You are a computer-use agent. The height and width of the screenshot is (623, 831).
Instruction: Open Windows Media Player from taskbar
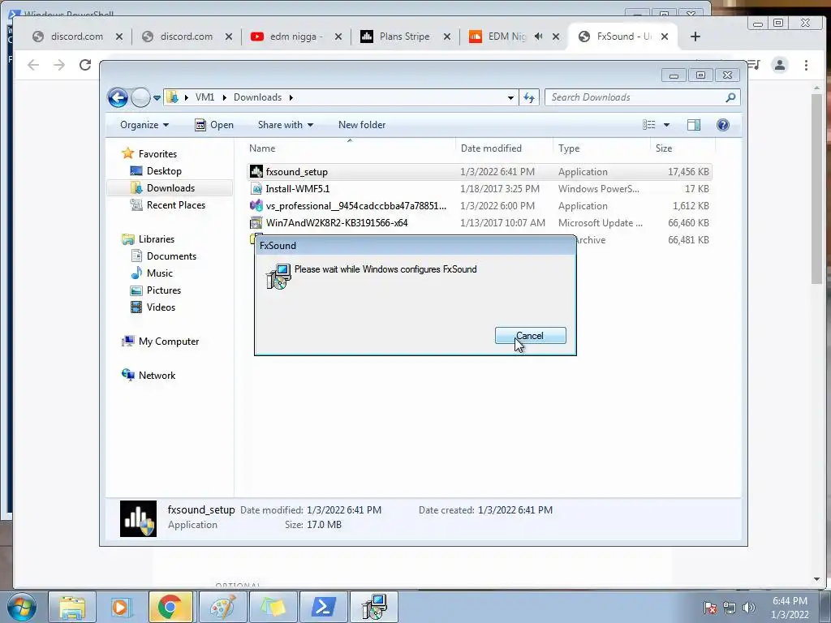tap(121, 607)
